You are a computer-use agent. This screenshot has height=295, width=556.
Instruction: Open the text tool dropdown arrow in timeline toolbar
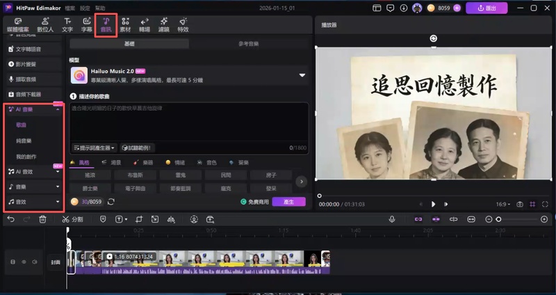(x=126, y=220)
